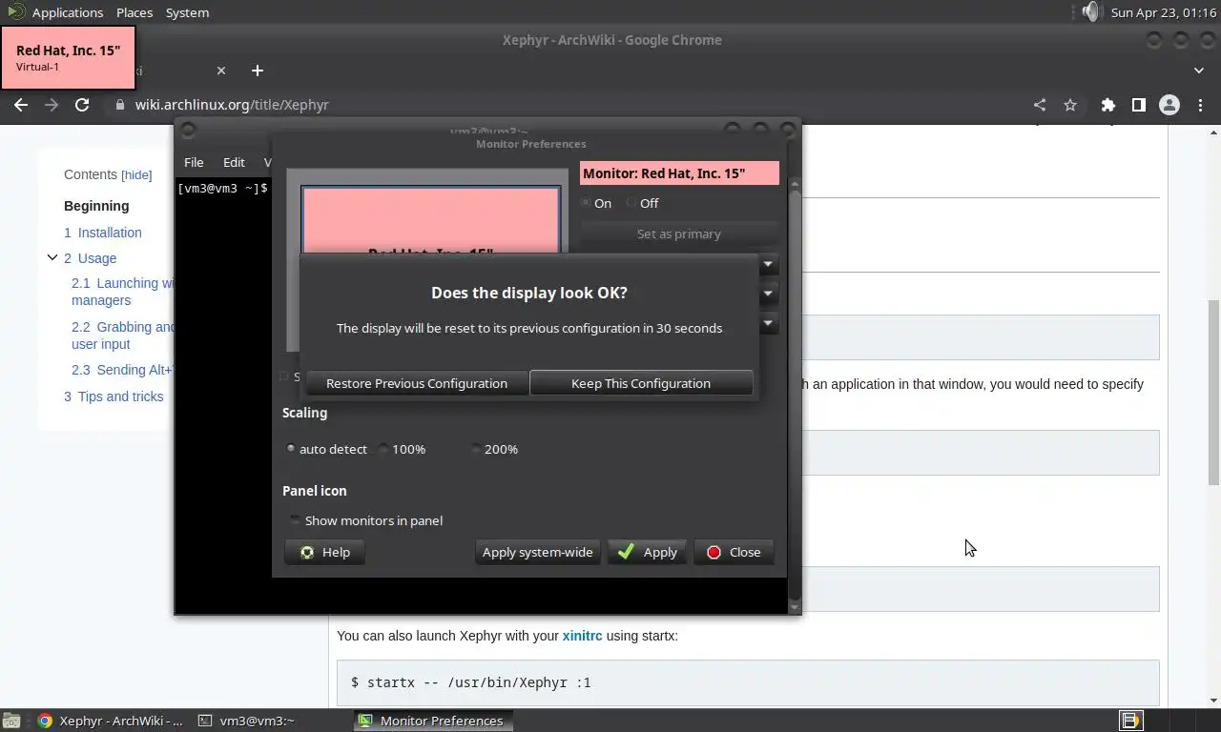Expand Chrome tab search chevron
The image size is (1221, 732).
coord(1199,71)
